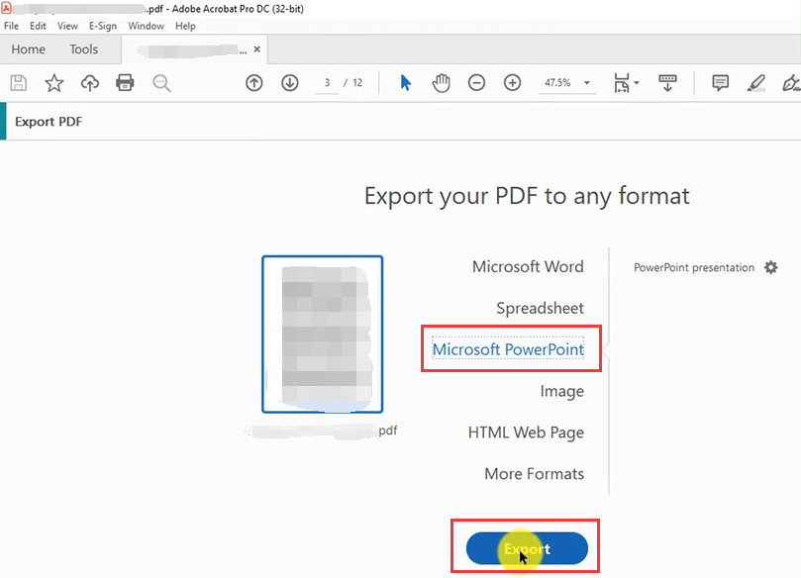Open the zoom level dropdown arrow
This screenshot has width=801, height=578.
587,83
